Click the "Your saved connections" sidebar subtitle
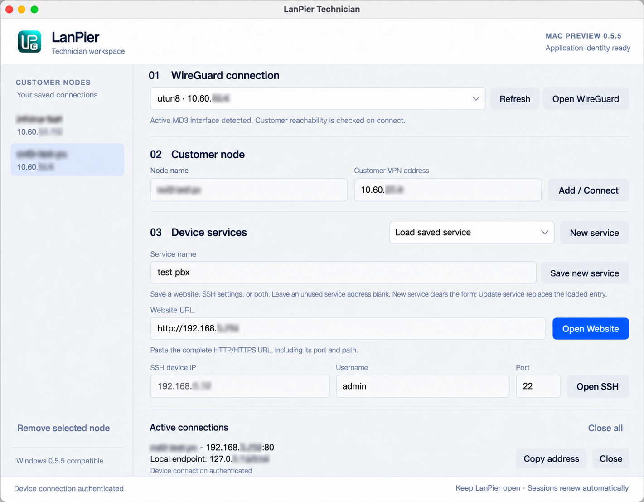 click(57, 95)
